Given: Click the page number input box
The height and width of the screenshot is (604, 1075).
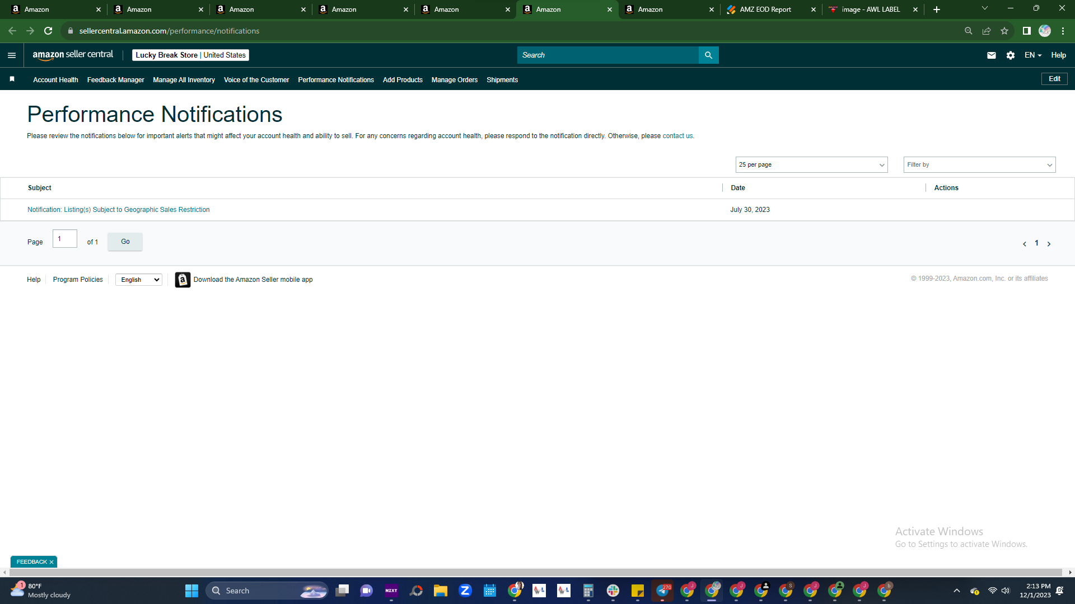Looking at the screenshot, I should point(65,239).
